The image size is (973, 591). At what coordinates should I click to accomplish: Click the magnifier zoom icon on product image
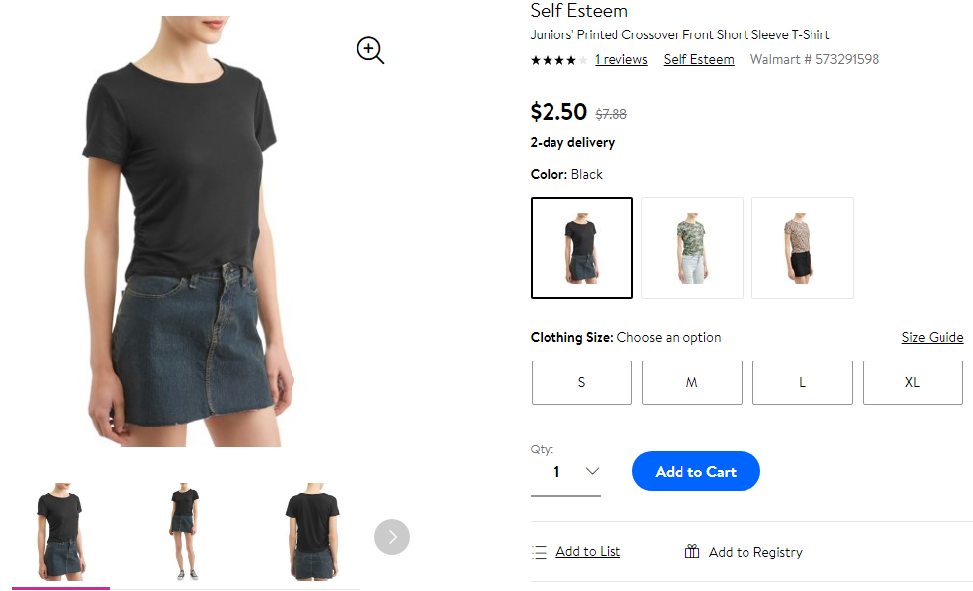[x=370, y=50]
